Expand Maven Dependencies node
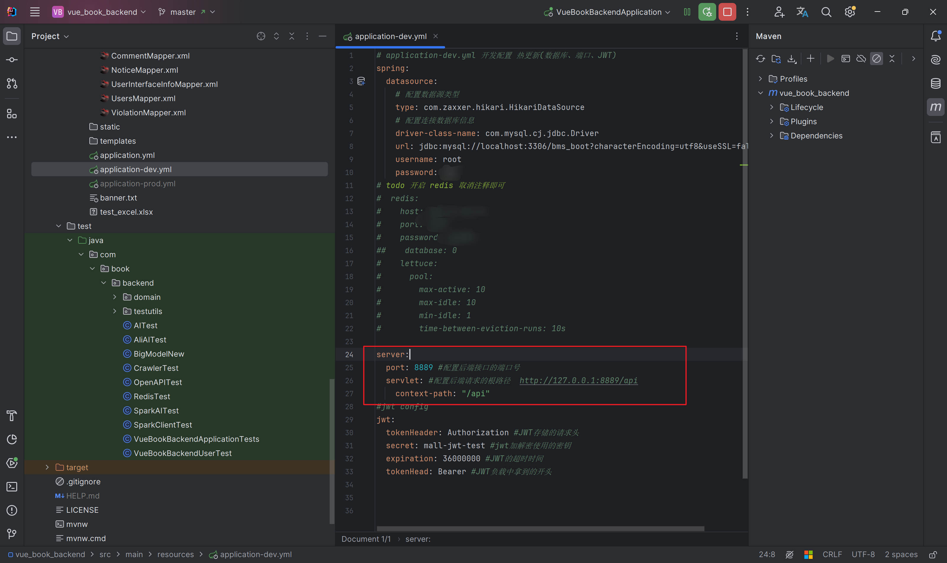Screen dimensions: 947x563 coord(771,135)
